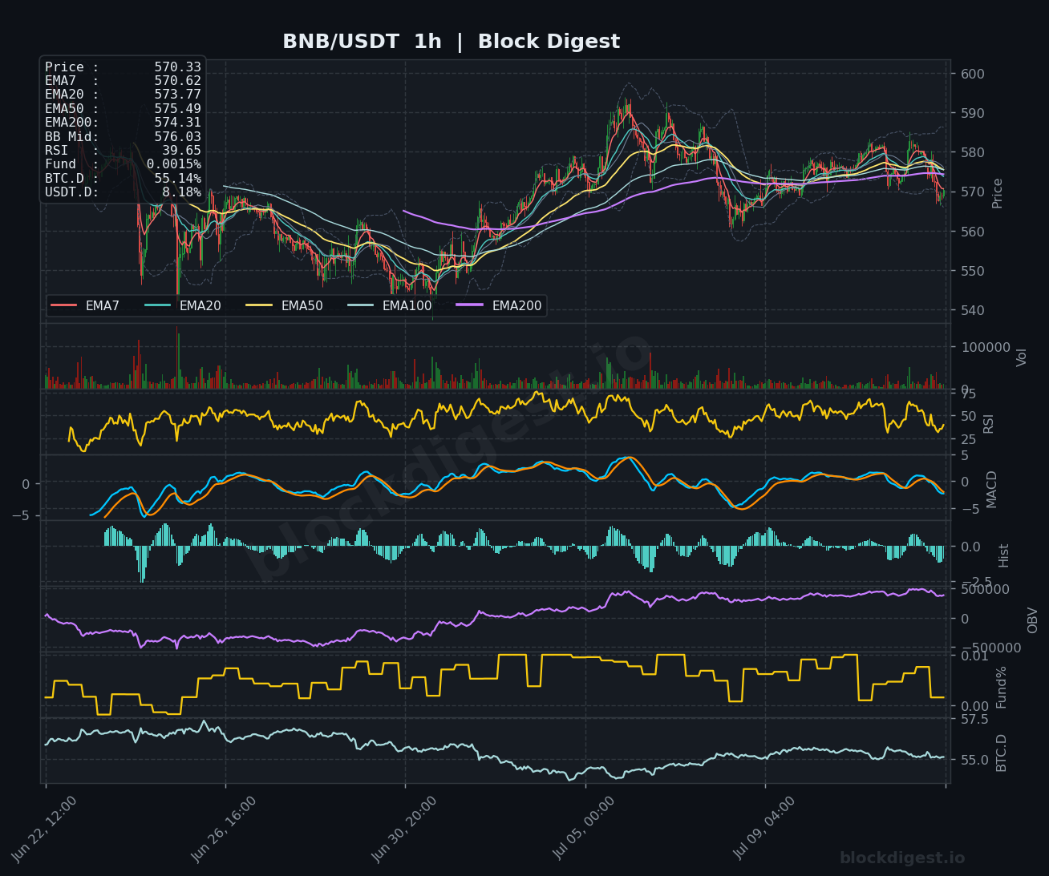This screenshot has height=876, width=1049.
Task: Click the Hist panel axis title
Action: [1004, 555]
